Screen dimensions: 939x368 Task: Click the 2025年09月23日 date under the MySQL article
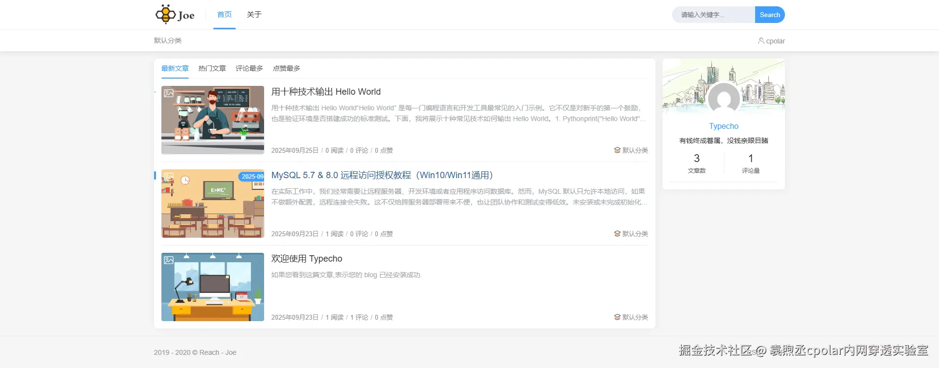coord(295,234)
